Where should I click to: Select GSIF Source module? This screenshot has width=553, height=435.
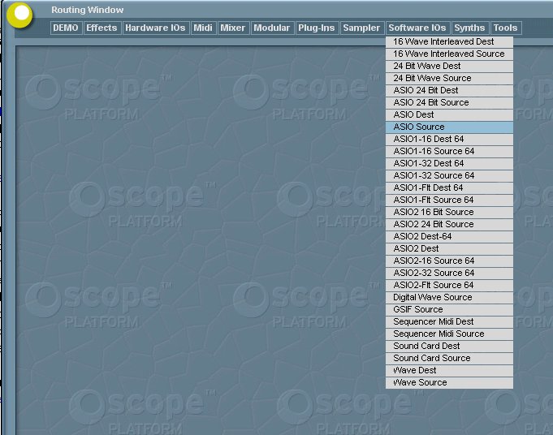click(x=449, y=309)
